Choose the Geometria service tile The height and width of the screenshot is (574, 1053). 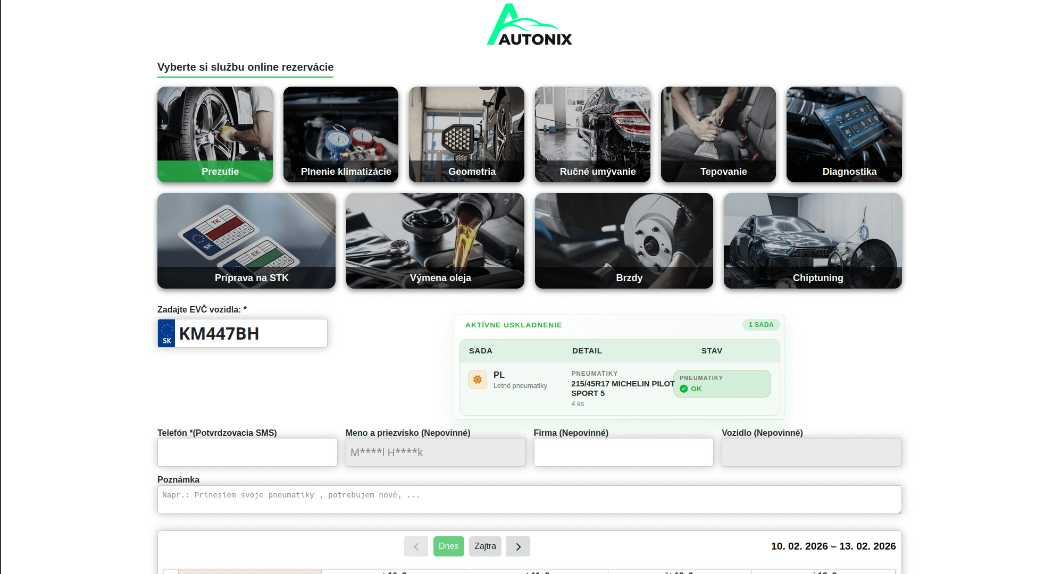point(466,134)
